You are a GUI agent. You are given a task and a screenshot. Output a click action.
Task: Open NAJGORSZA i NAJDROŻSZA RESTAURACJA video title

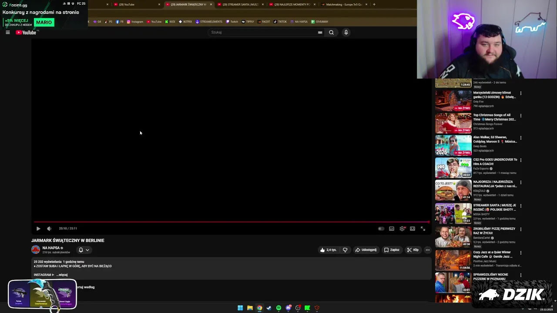[x=495, y=184]
